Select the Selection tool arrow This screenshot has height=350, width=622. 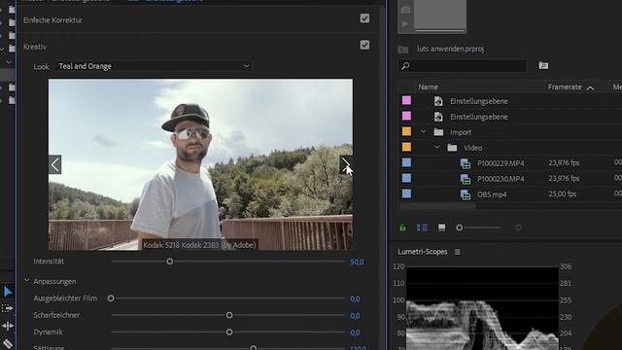(8, 292)
